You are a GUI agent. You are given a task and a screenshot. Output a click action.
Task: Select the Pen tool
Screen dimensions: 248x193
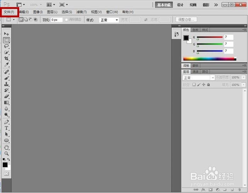(6, 122)
